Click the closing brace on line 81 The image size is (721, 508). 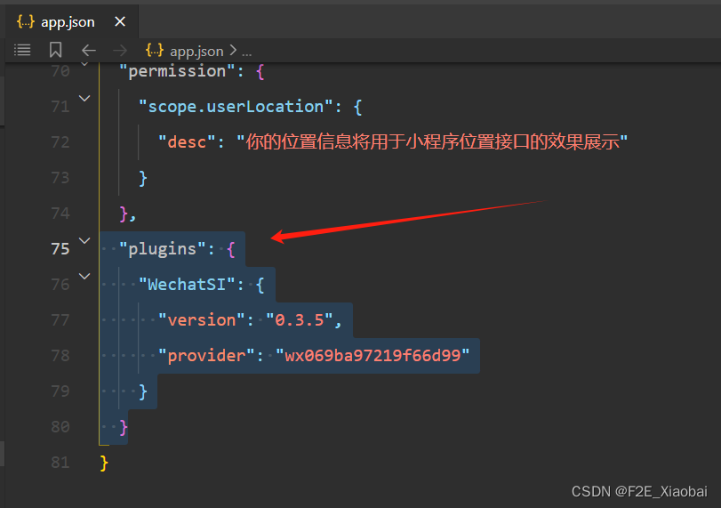pyautogui.click(x=104, y=463)
